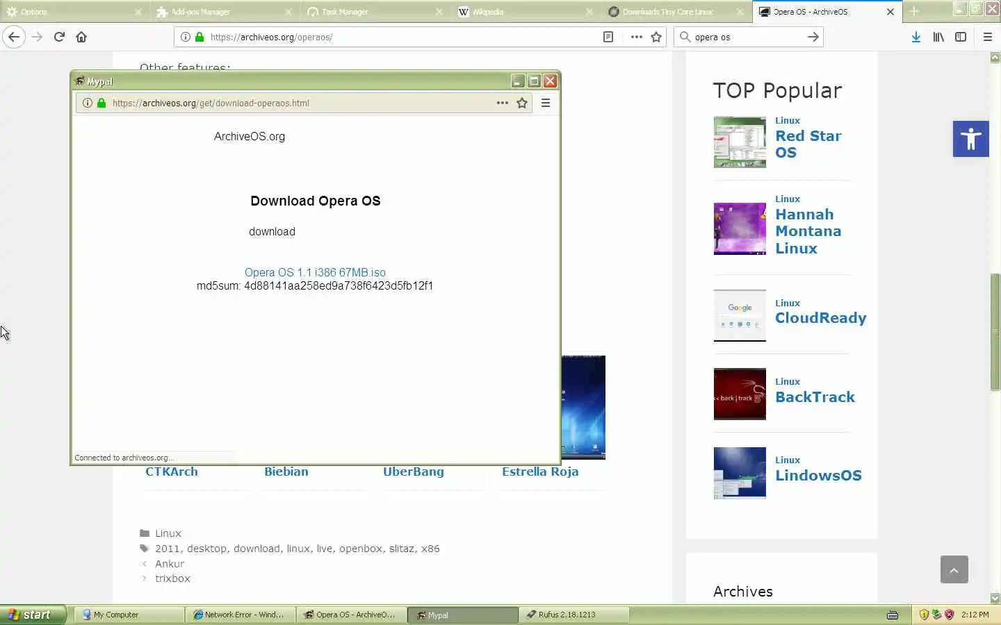Open the Red Star OS link
The image size is (1001, 625).
point(808,144)
